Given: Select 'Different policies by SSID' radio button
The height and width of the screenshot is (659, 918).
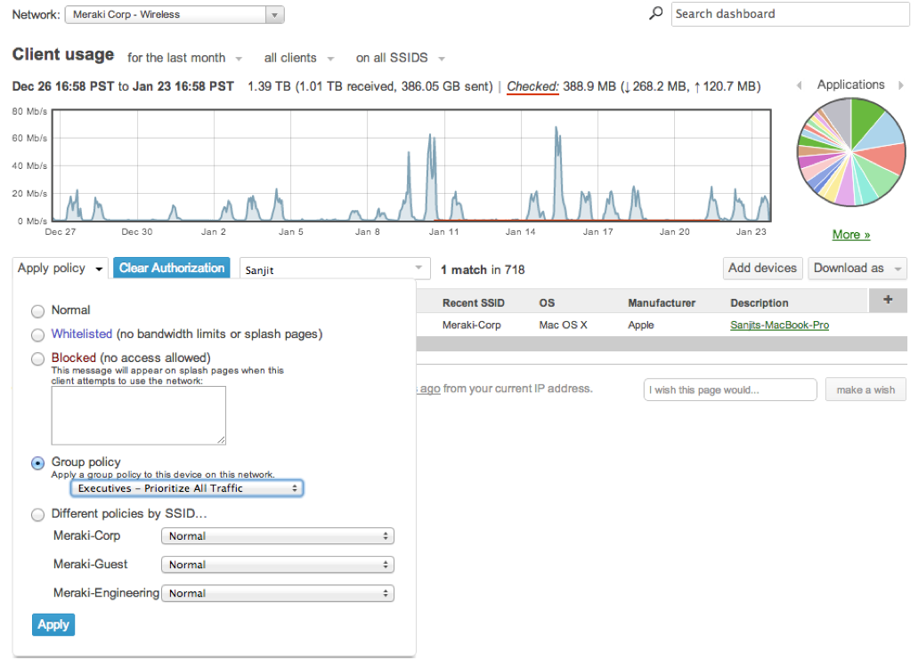Looking at the screenshot, I should coord(38,515).
